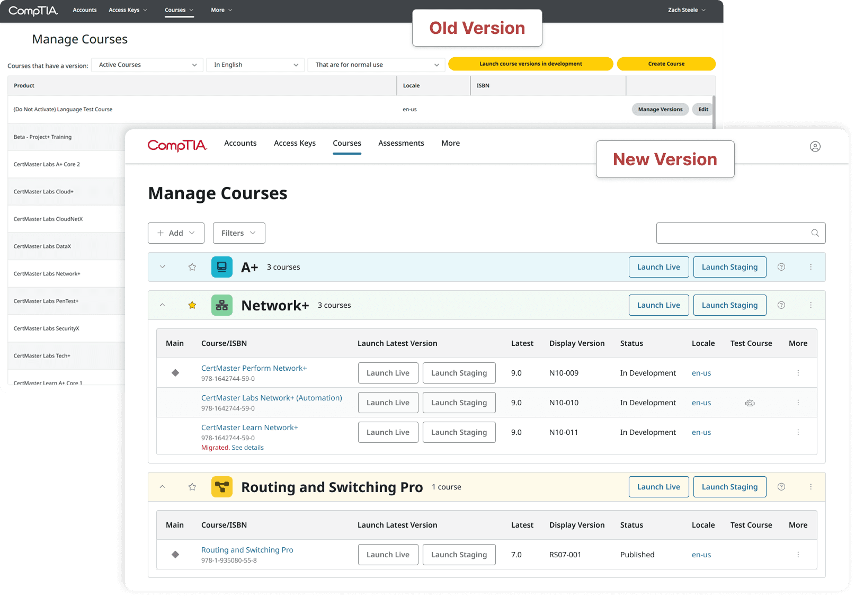855x597 pixels.
Task: Open Active Courses dropdown in old version
Action: click(147, 65)
